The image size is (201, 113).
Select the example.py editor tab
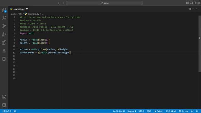click(x=19, y=9)
